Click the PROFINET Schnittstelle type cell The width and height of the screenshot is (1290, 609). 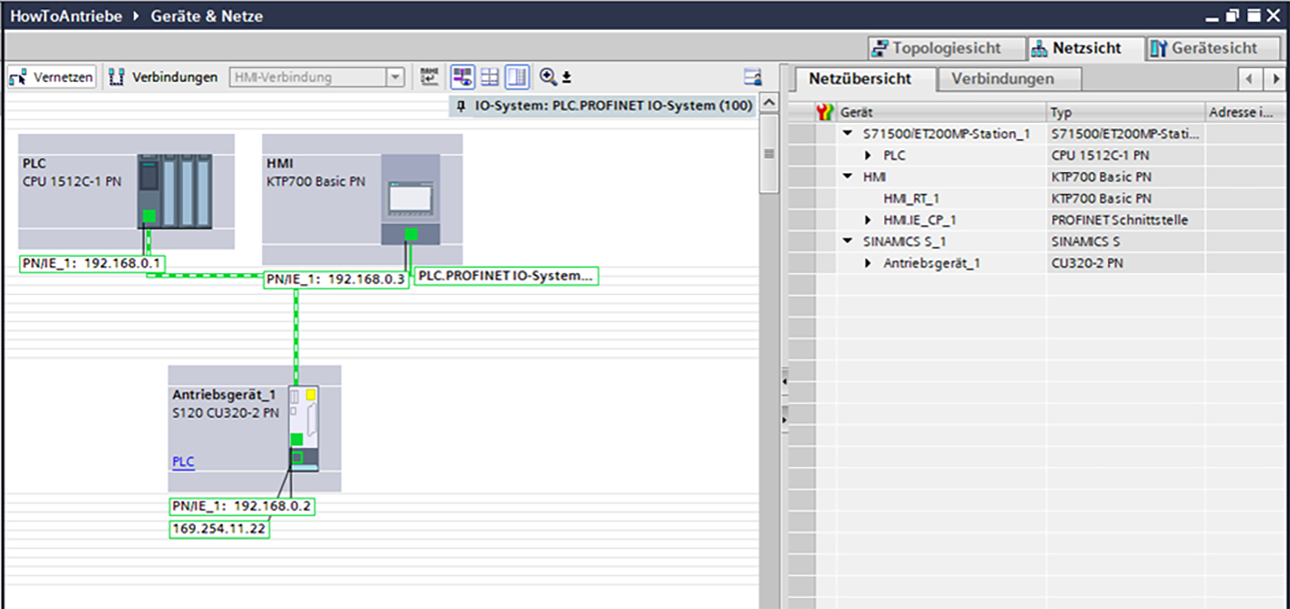(1125, 220)
